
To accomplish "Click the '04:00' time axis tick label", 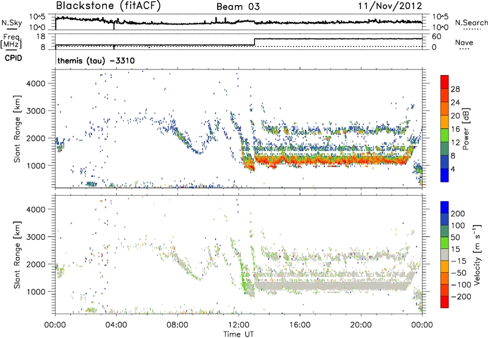I will pyautogui.click(x=117, y=325).
